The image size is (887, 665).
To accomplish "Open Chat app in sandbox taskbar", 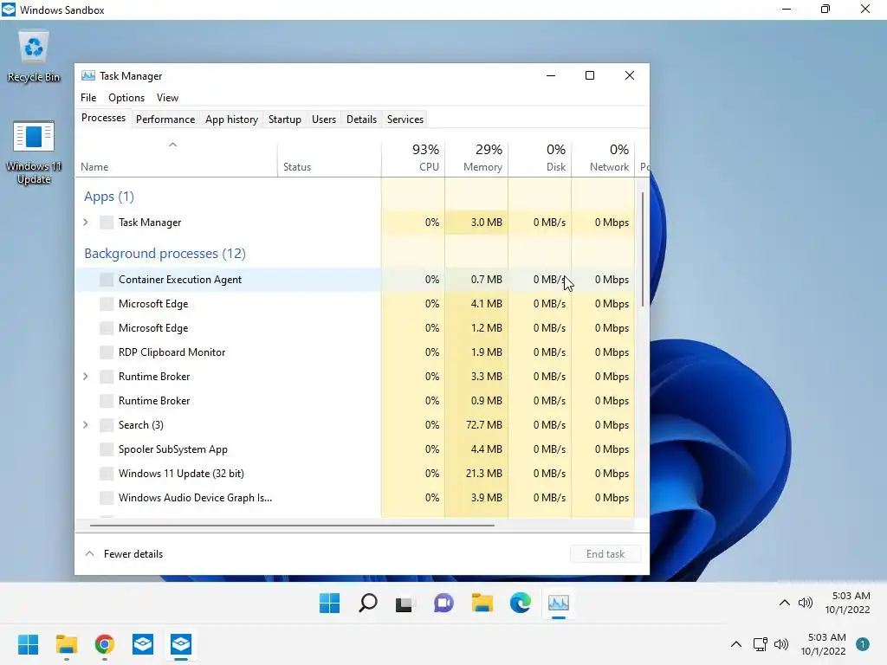I will coord(443,604).
